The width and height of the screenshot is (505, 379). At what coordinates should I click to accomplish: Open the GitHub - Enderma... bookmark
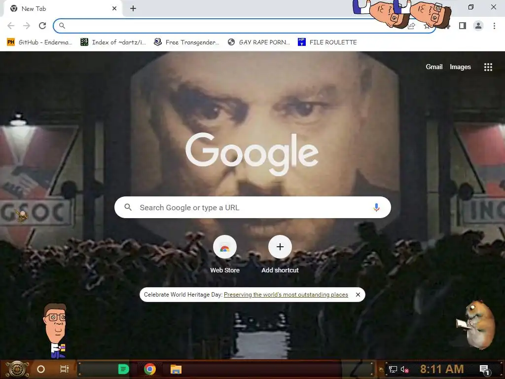39,42
